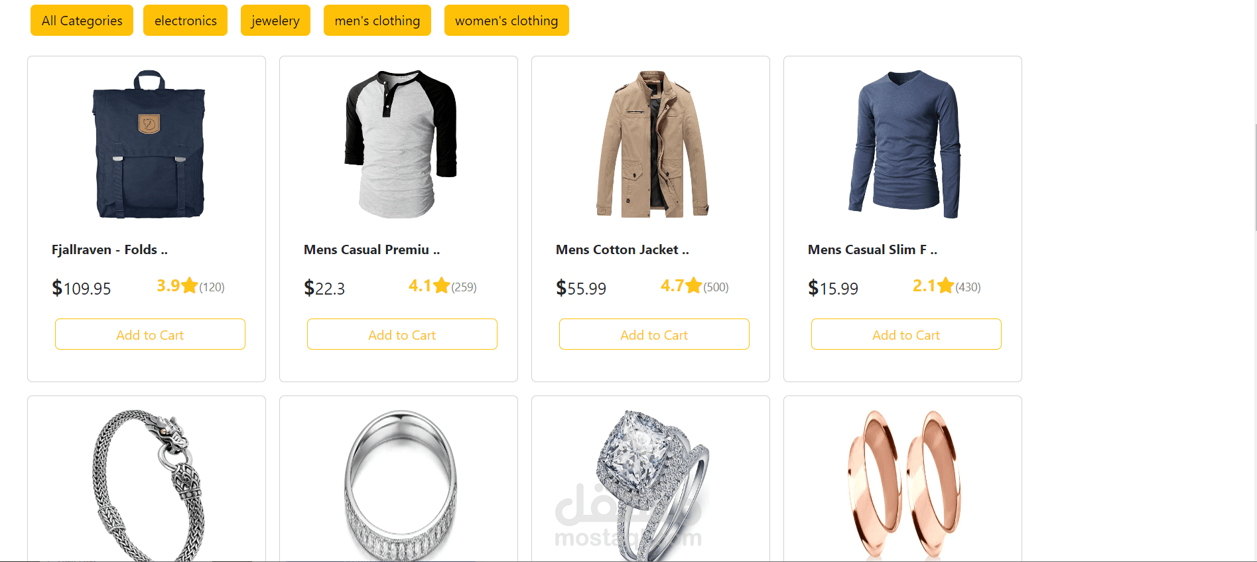Click the Mens Cotton Jacket title
Screen dimensions: 1257x562
tap(622, 249)
